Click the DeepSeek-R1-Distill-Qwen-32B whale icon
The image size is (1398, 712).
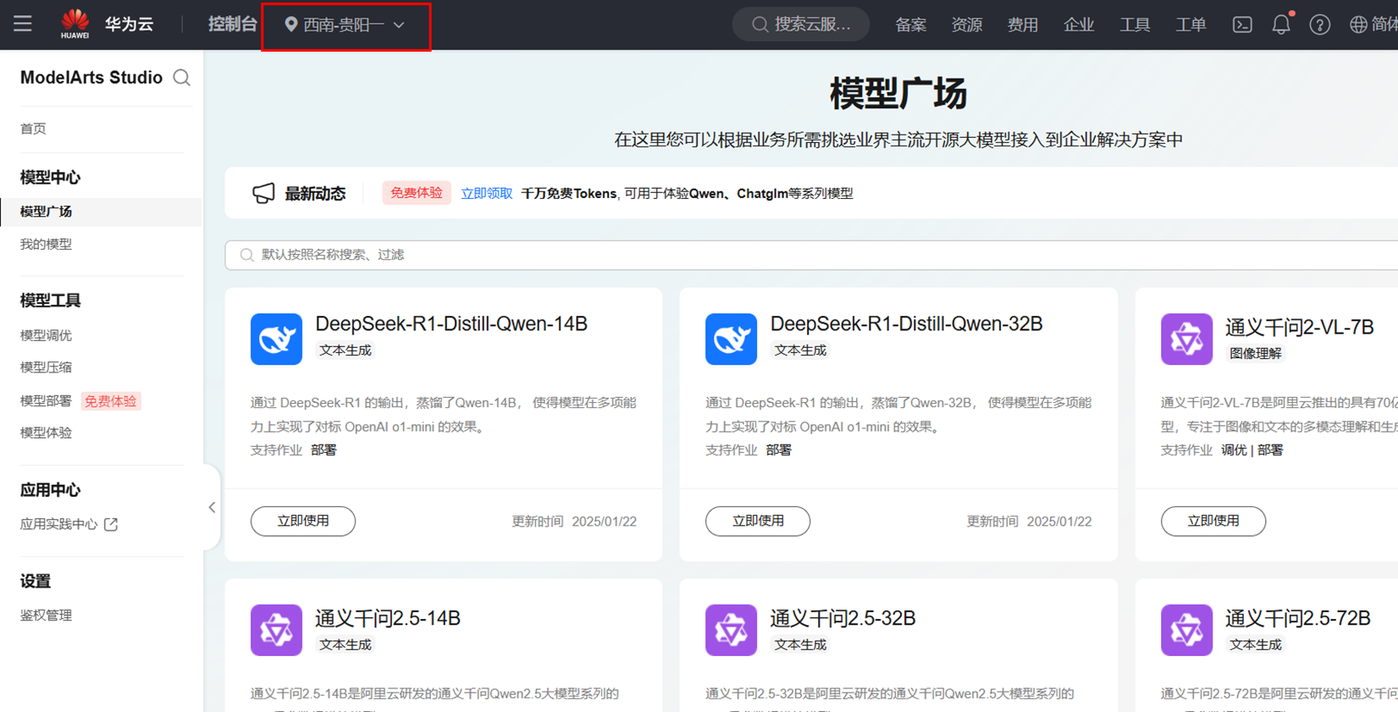(731, 339)
